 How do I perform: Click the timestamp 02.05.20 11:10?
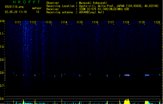[x=16, y=12]
